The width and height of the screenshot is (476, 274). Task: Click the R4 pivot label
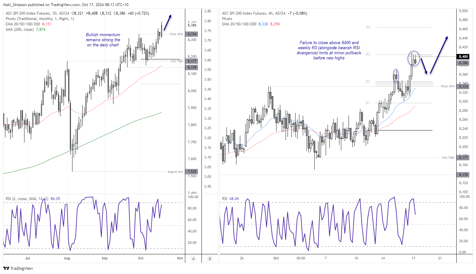[x=368, y=27]
